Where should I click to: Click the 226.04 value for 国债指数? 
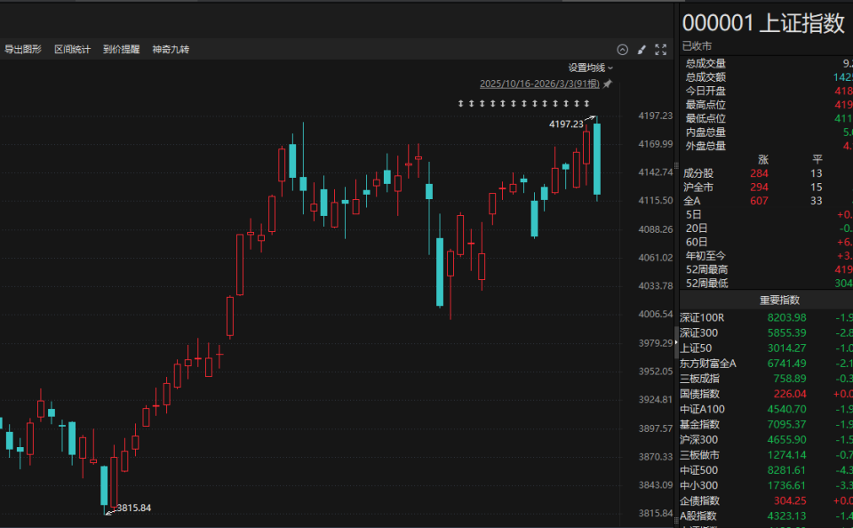pyautogui.click(x=791, y=394)
